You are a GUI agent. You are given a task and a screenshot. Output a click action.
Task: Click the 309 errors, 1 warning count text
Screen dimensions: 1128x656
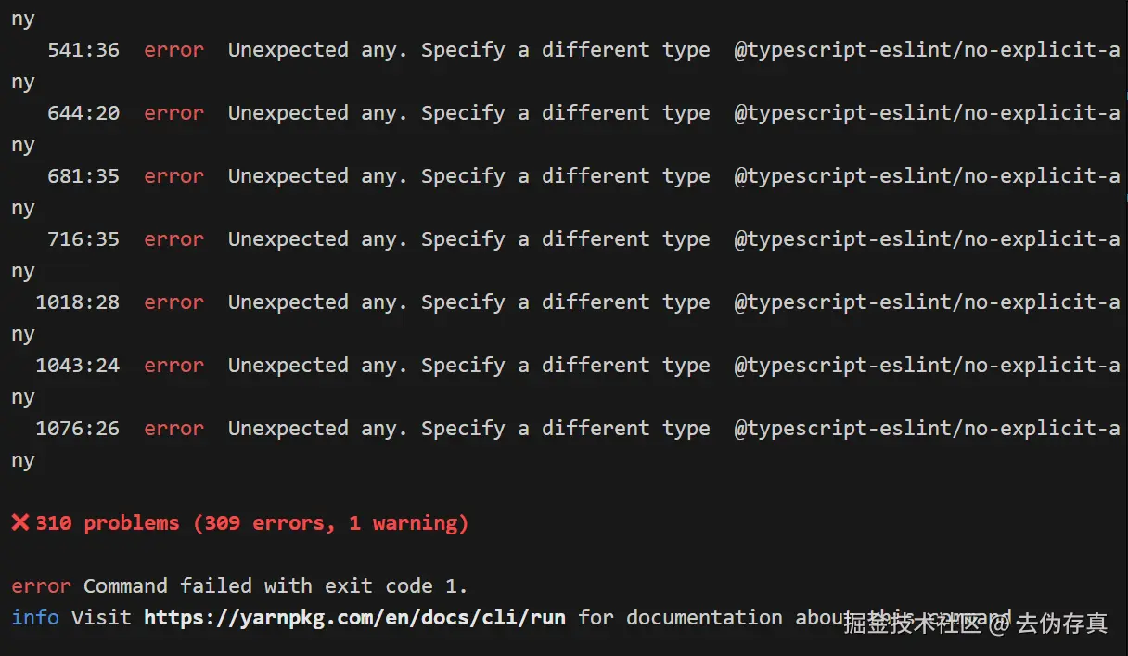(x=331, y=523)
